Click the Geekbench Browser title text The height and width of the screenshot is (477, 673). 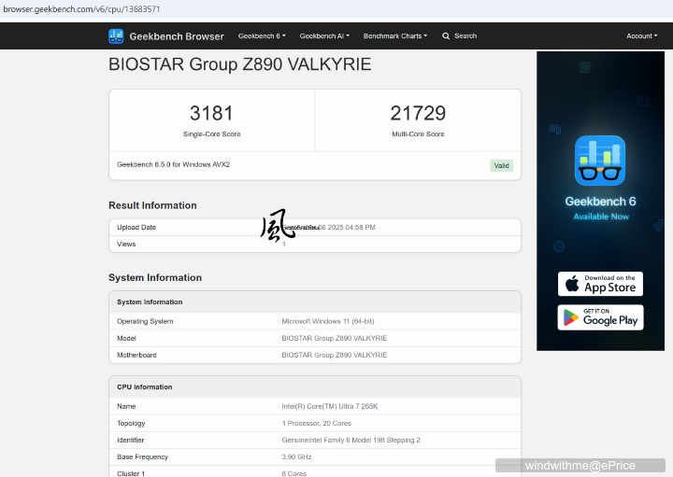click(x=177, y=36)
